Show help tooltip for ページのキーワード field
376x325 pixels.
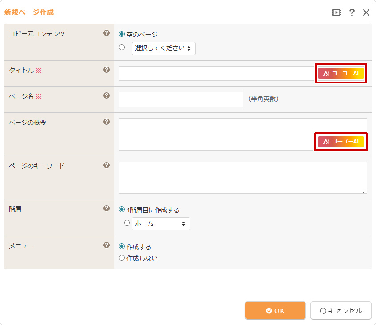pyautogui.click(x=106, y=165)
